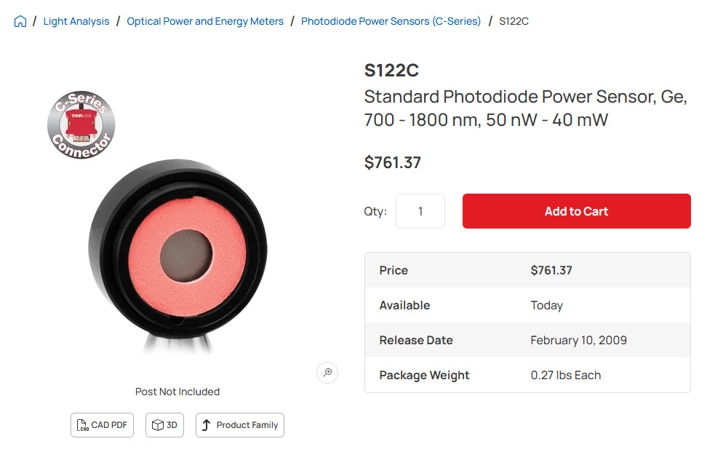
Task: Go to the home page icon
Action: point(20,21)
